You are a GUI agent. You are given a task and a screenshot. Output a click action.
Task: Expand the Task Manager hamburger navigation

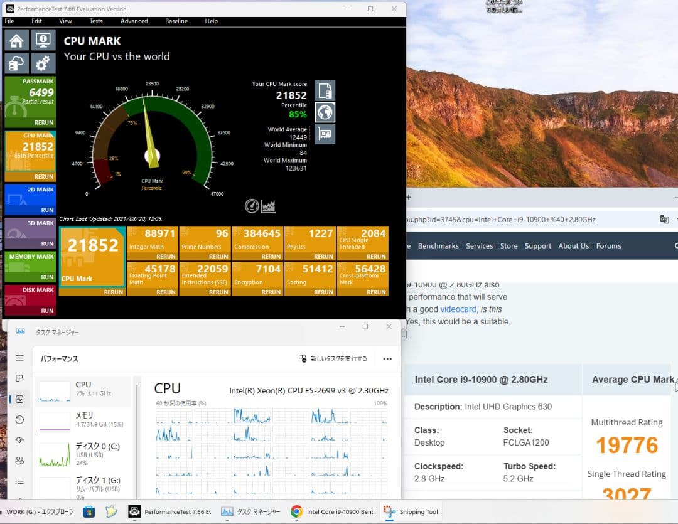(x=19, y=358)
